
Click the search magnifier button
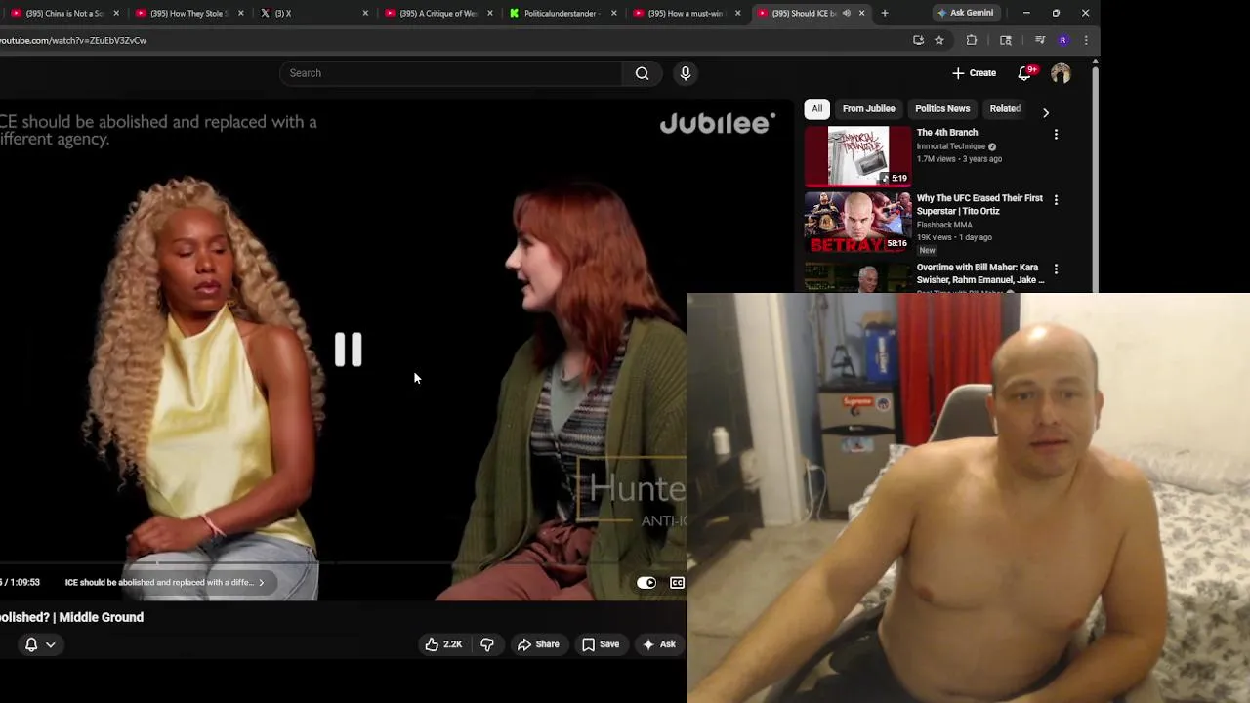(642, 73)
